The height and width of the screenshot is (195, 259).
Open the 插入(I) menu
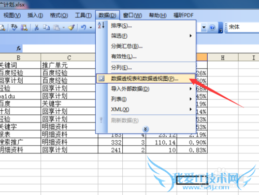(x=35, y=16)
